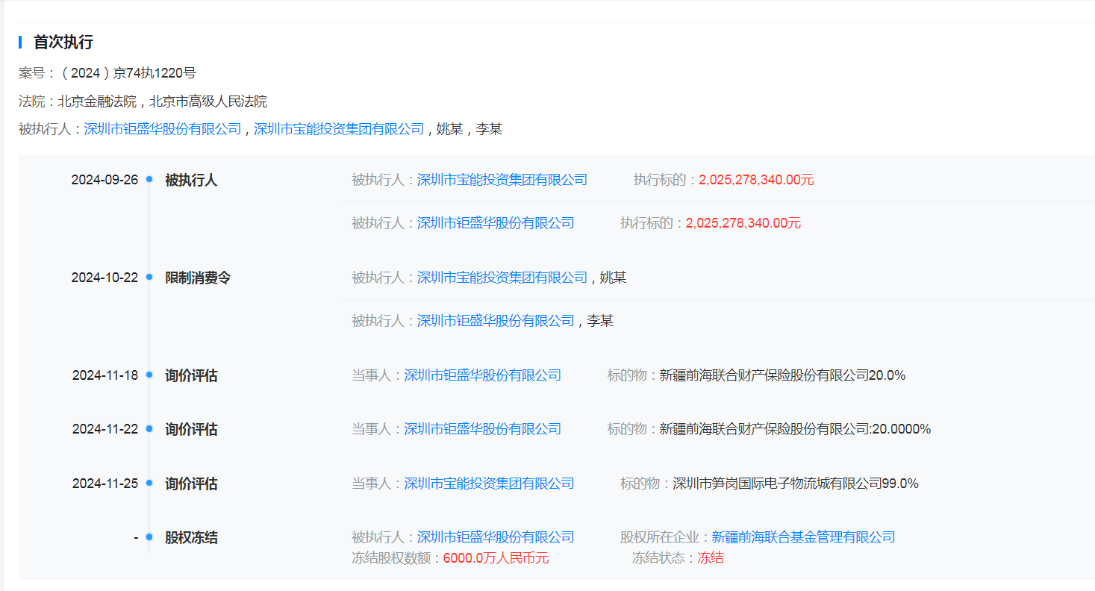Open 深圳市宝能投资集团有限公司 in 2024-11-25 询价评估

point(489,484)
